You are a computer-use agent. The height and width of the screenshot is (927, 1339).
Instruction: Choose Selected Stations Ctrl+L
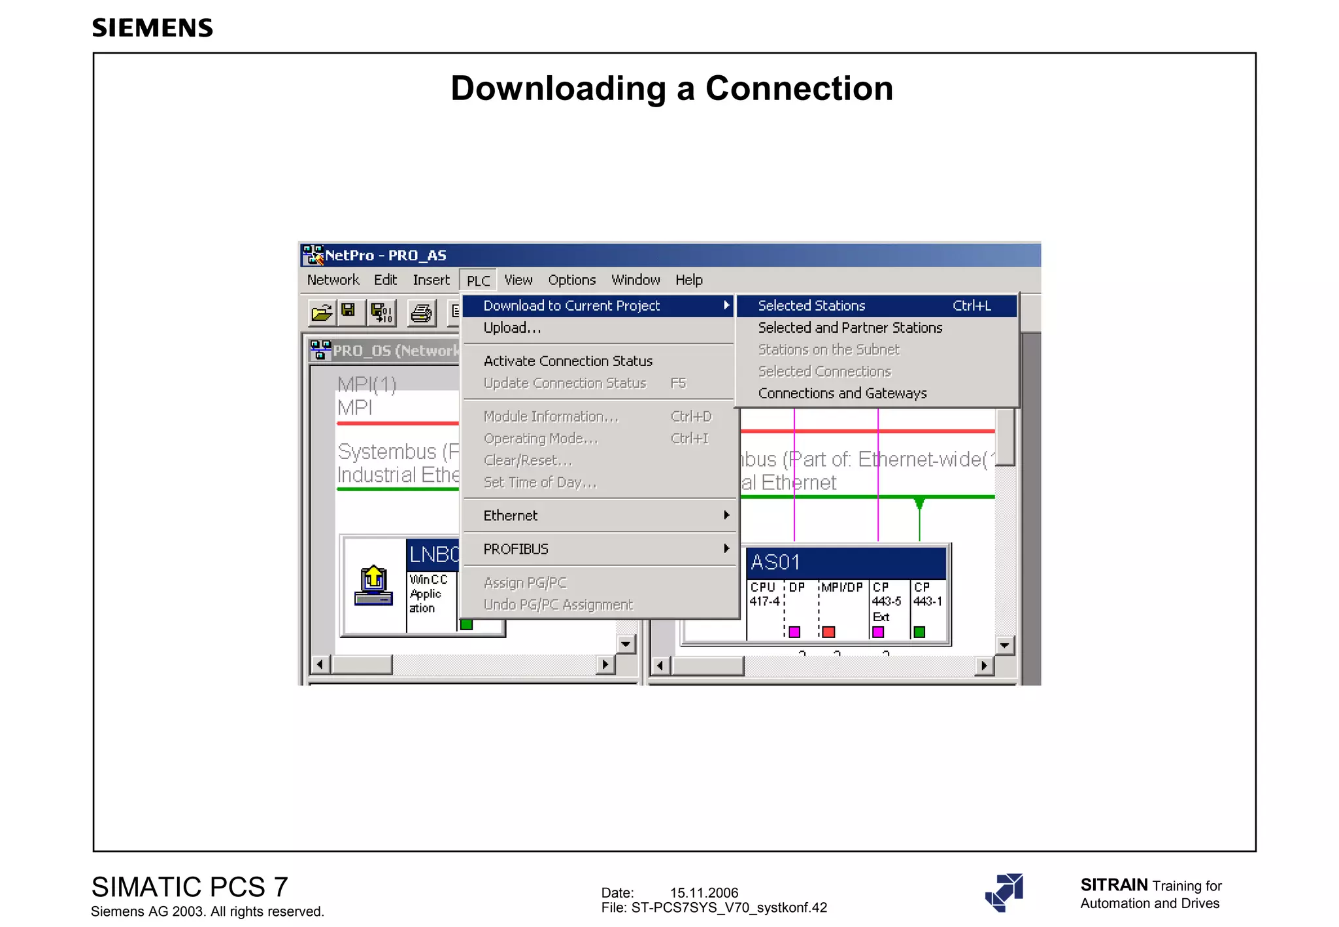coord(876,306)
